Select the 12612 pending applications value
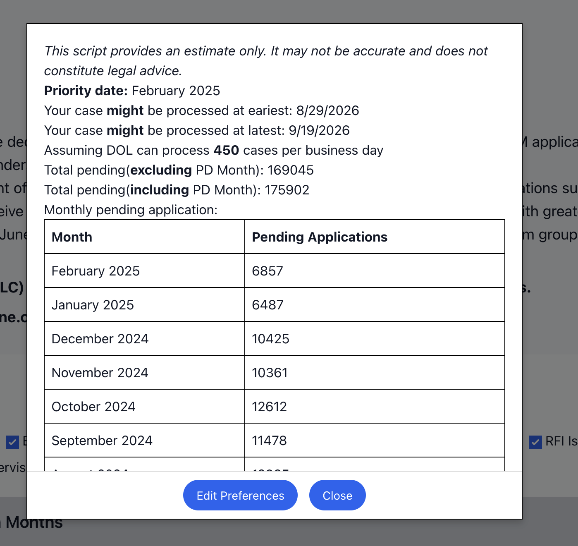Image resolution: width=578 pixels, height=546 pixels. [x=270, y=407]
